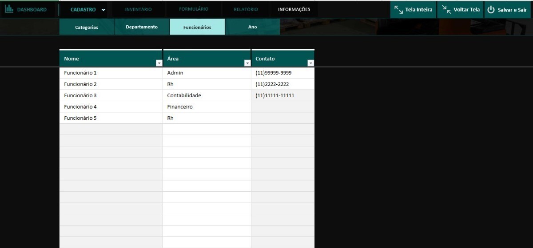Open the Contato column filter dropdown
Image resolution: width=533 pixels, height=248 pixels.
coord(310,63)
